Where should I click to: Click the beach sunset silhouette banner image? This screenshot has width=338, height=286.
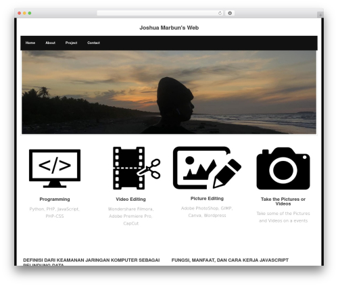point(169,92)
